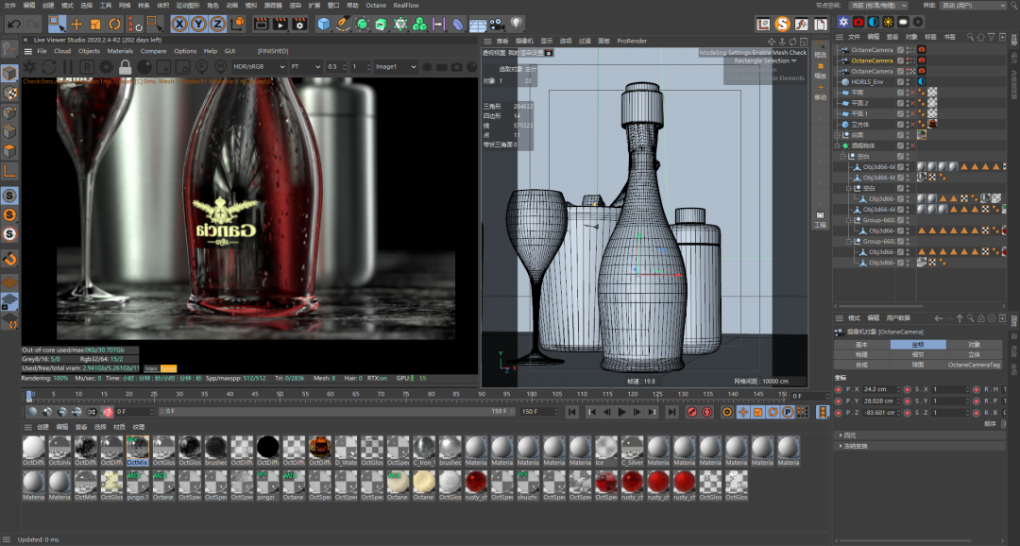Pause rendering in the Live Viewer
Image resolution: width=1020 pixels, height=546 pixels.
coord(68,67)
